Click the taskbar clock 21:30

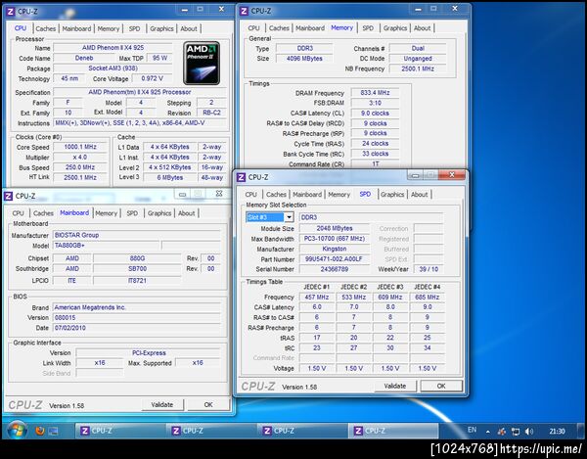tap(557, 432)
